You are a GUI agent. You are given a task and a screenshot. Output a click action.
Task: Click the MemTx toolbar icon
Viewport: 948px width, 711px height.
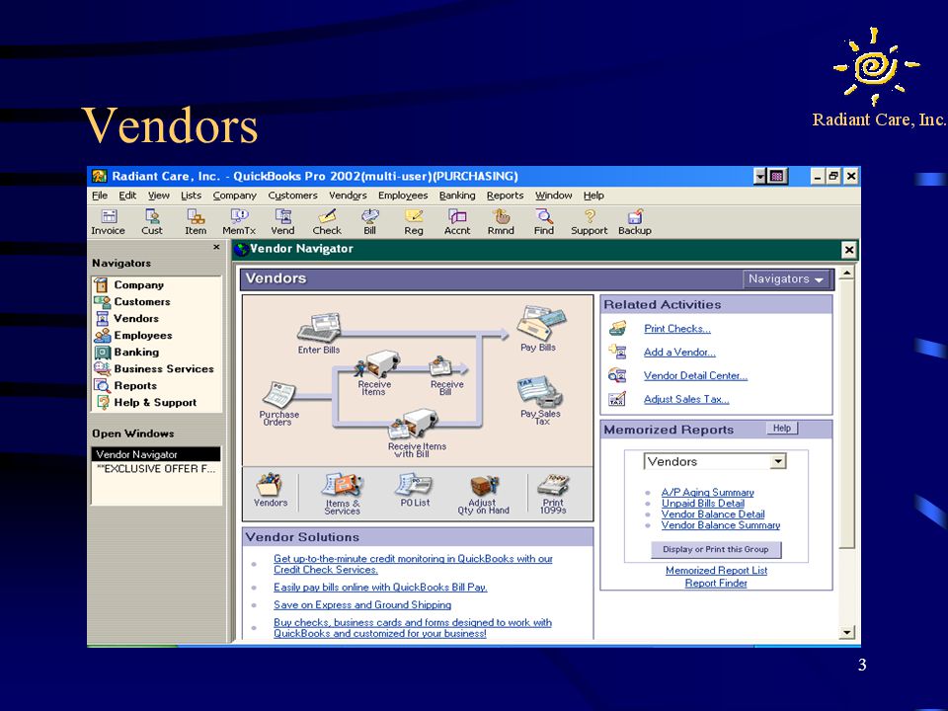(x=239, y=222)
